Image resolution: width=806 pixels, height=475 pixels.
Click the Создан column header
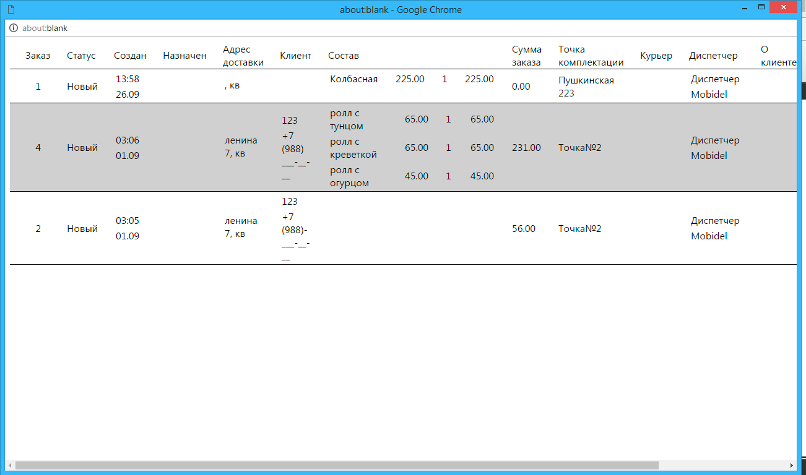coord(130,56)
